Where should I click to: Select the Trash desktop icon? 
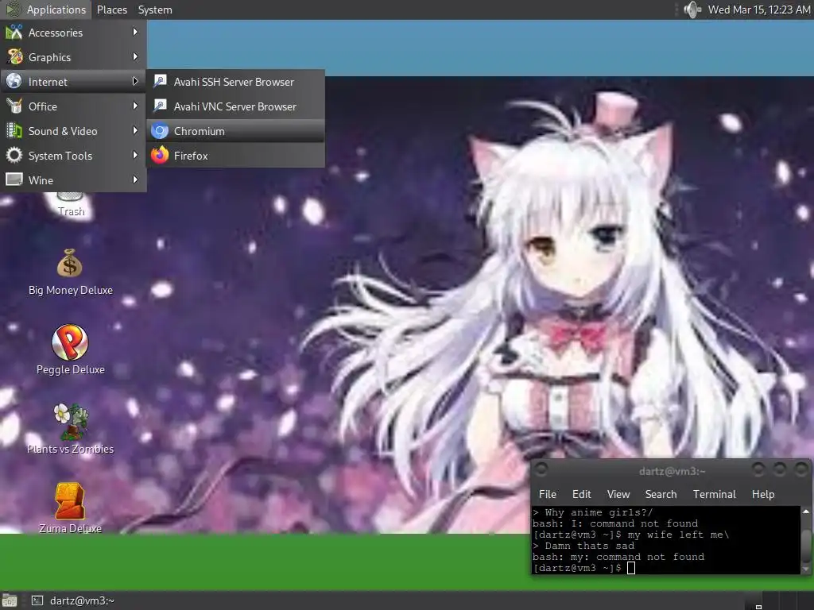(x=71, y=204)
